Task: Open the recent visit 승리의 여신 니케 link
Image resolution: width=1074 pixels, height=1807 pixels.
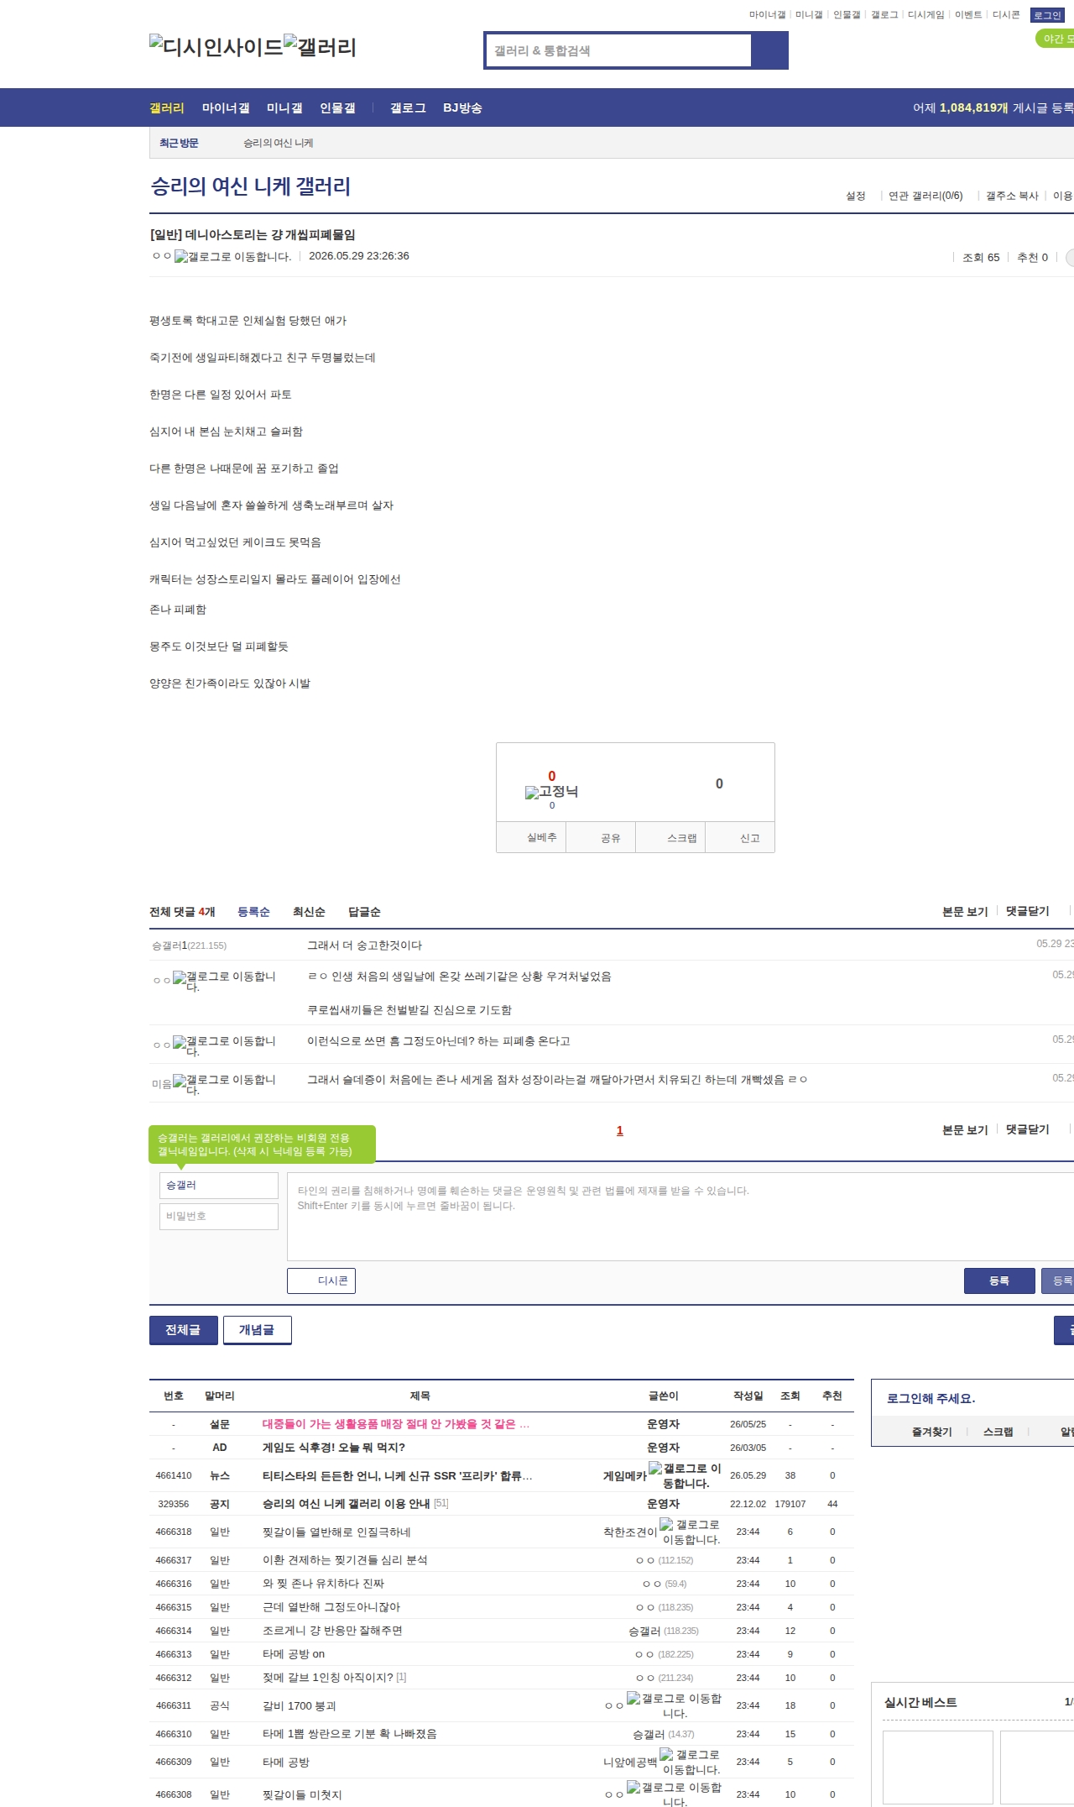Action: coord(279,143)
